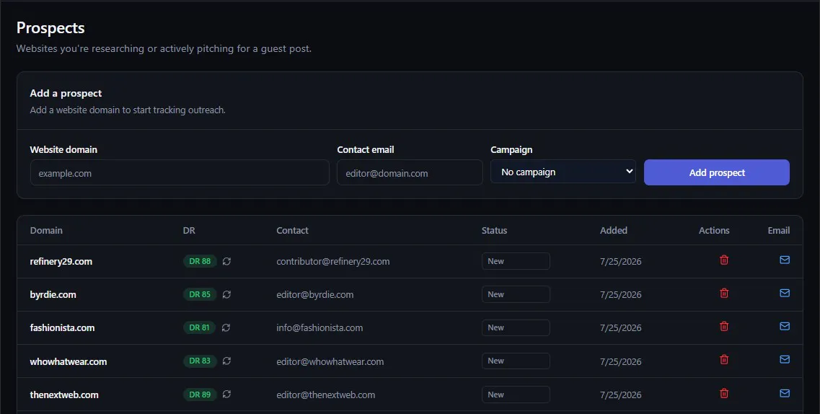Click the Contact column header
This screenshot has width=820, height=414.
click(x=292, y=231)
